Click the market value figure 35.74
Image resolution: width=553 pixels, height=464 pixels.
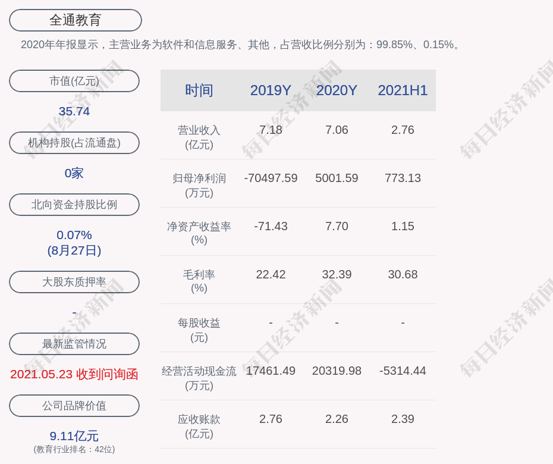pyautogui.click(x=74, y=111)
